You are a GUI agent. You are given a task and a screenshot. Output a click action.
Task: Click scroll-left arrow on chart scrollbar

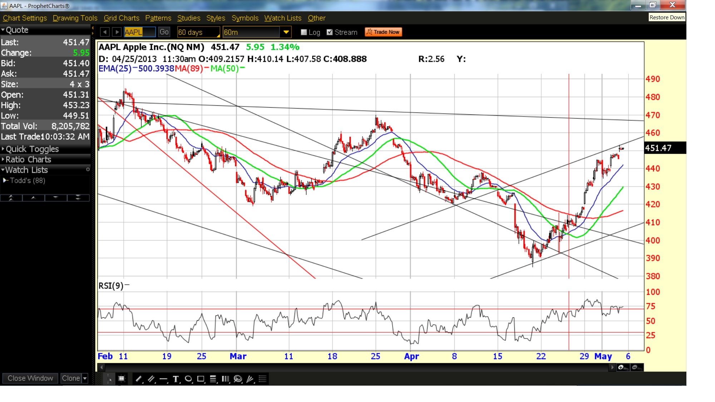coord(102,367)
